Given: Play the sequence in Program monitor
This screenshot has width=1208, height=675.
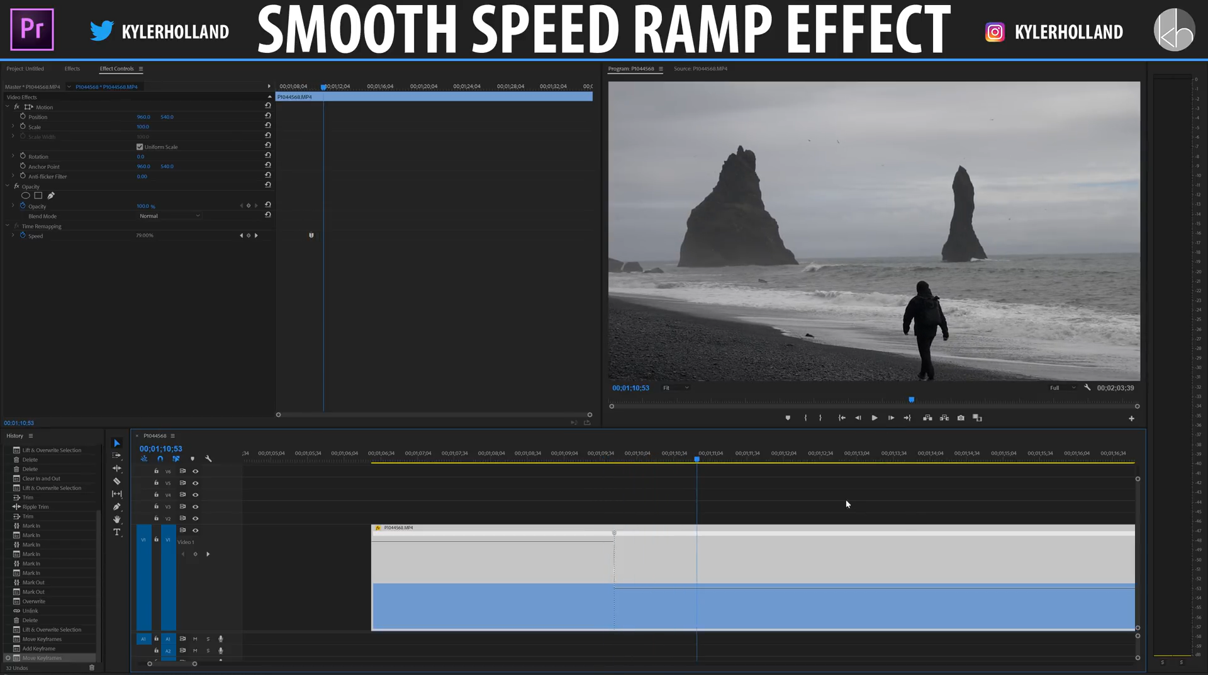Looking at the screenshot, I should click(875, 418).
